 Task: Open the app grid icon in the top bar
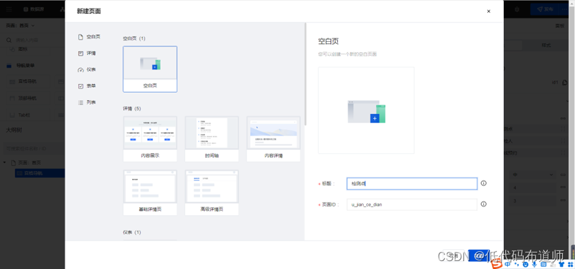pyautogui.click(x=9, y=9)
